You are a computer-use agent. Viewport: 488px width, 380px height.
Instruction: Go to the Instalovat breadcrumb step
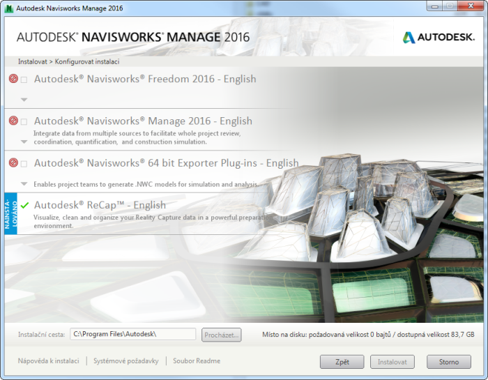(x=32, y=61)
